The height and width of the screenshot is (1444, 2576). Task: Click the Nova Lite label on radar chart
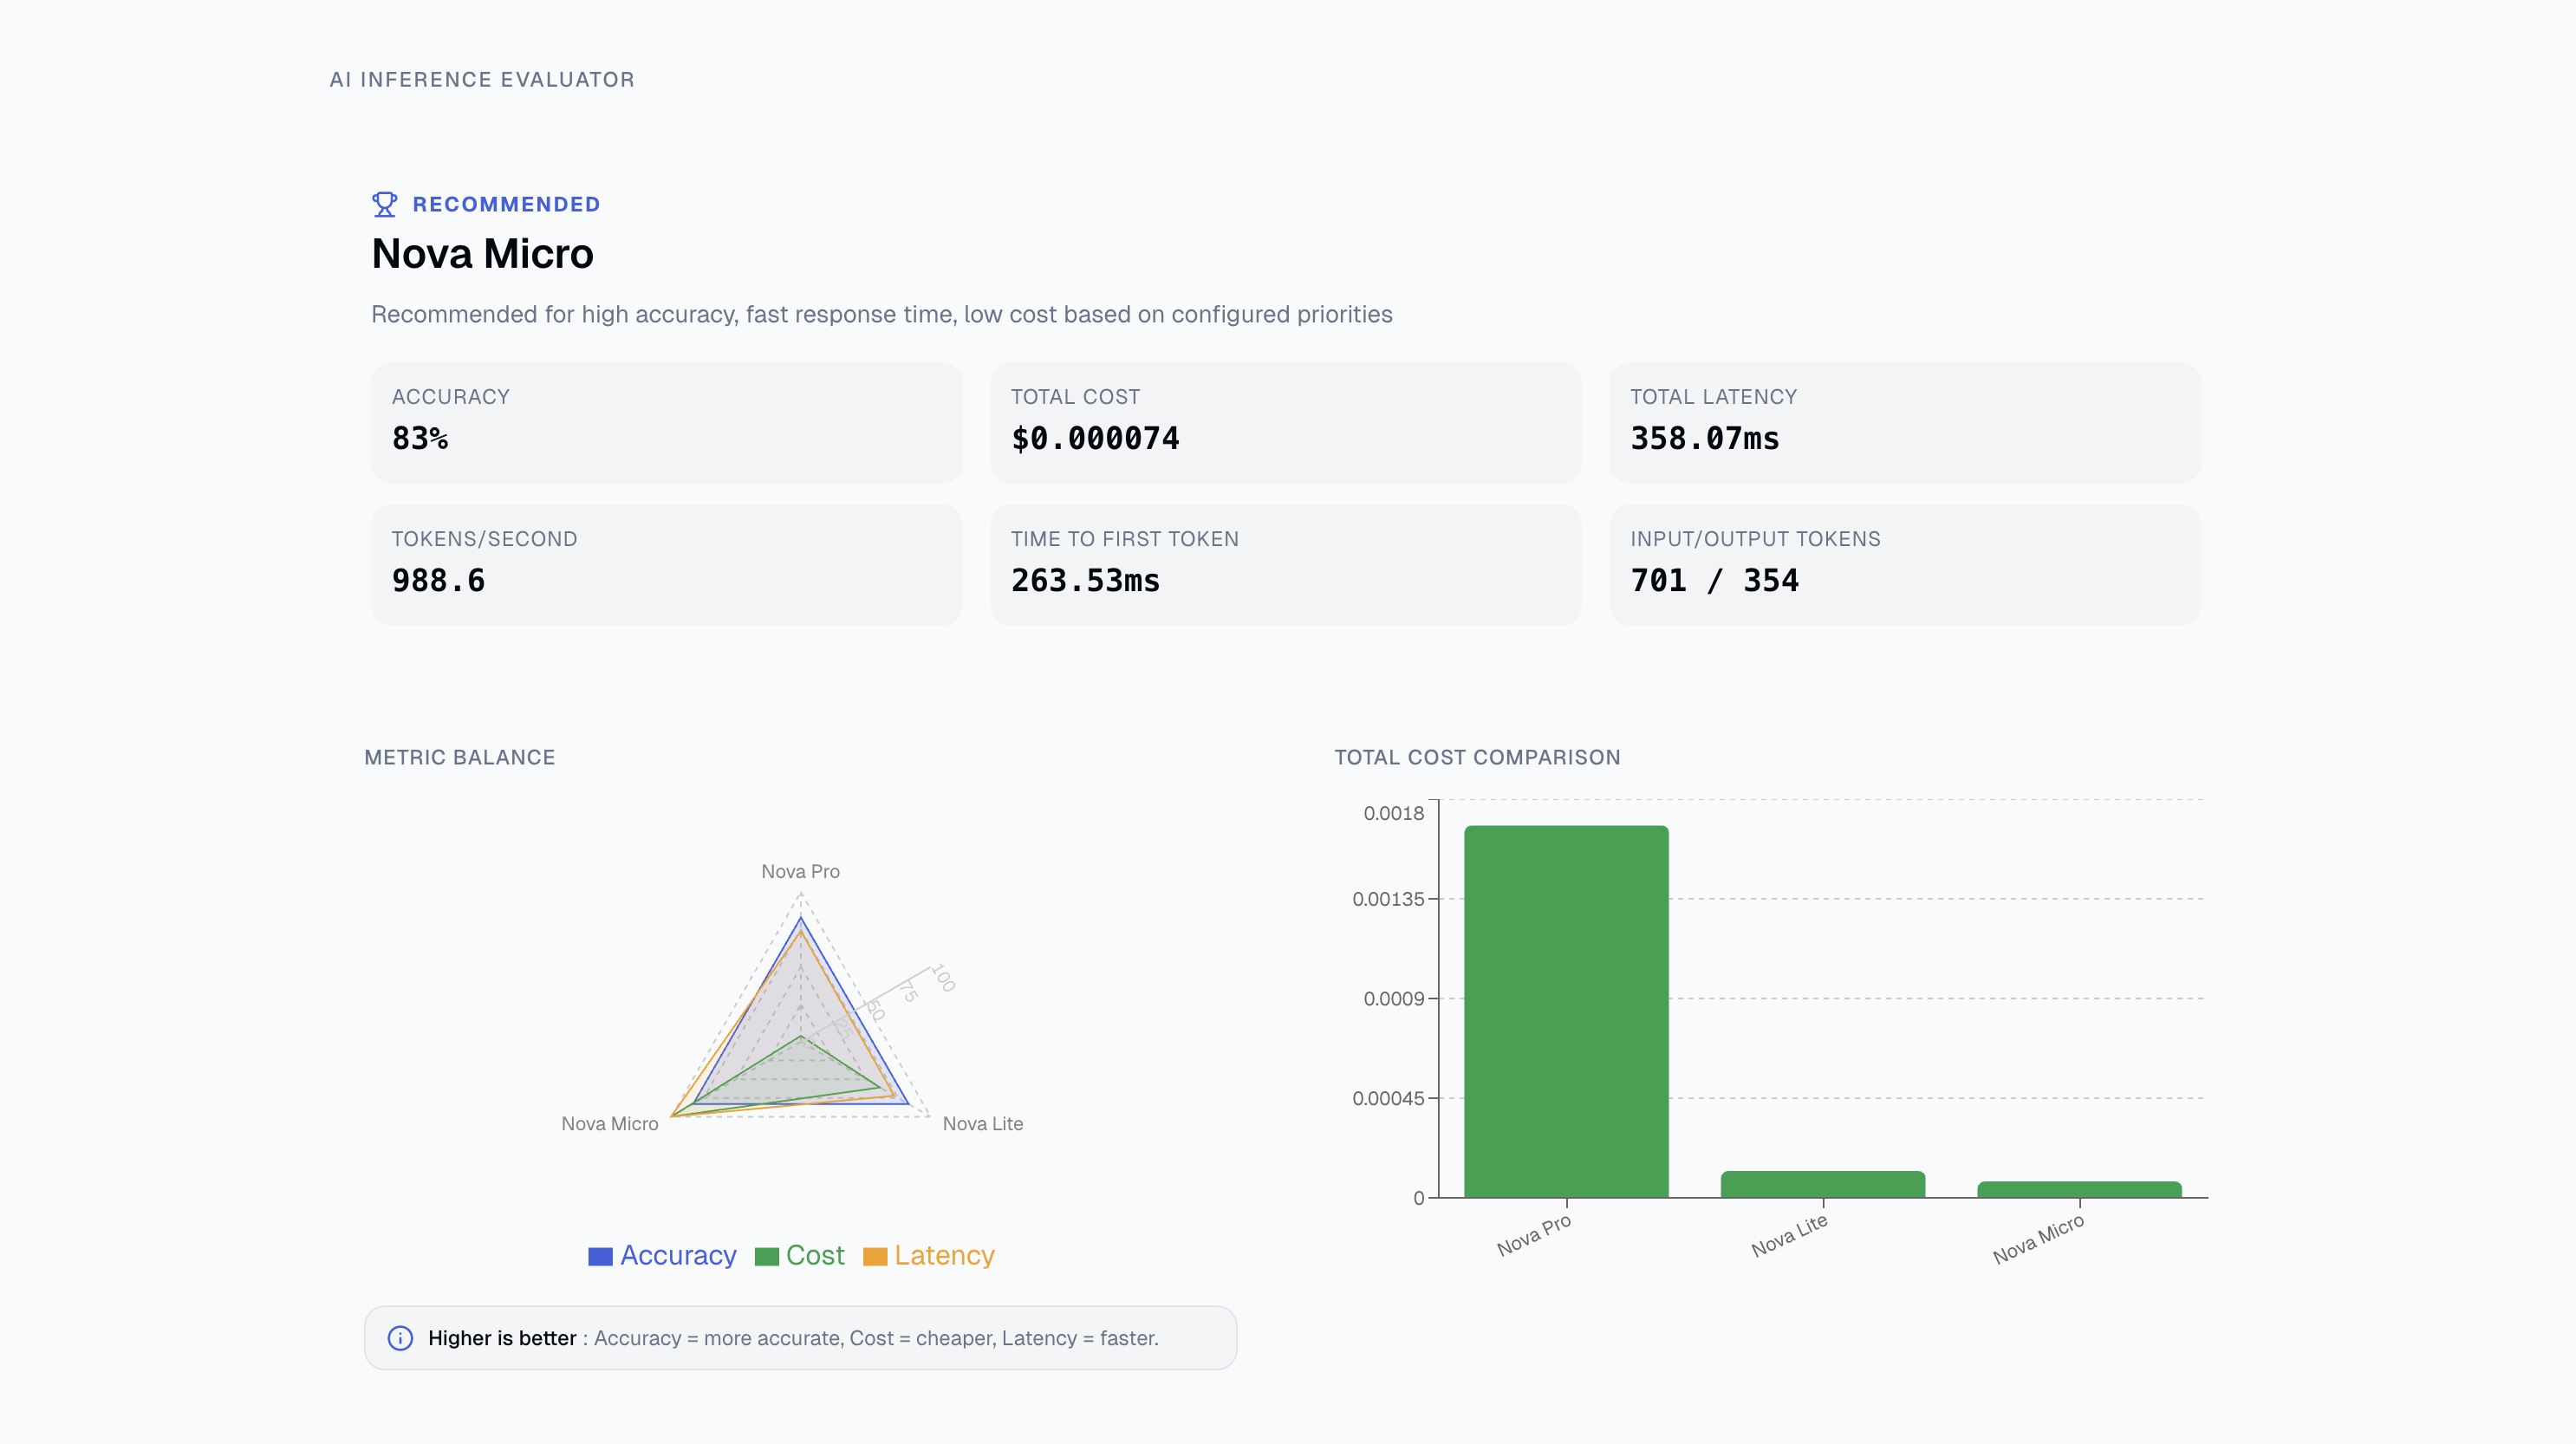(x=982, y=1123)
